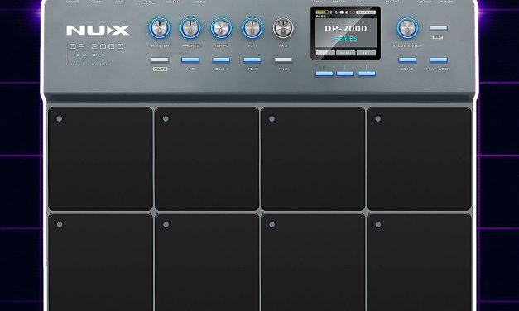
Task: Hit the fourth pad in the top row
Action: point(419,159)
